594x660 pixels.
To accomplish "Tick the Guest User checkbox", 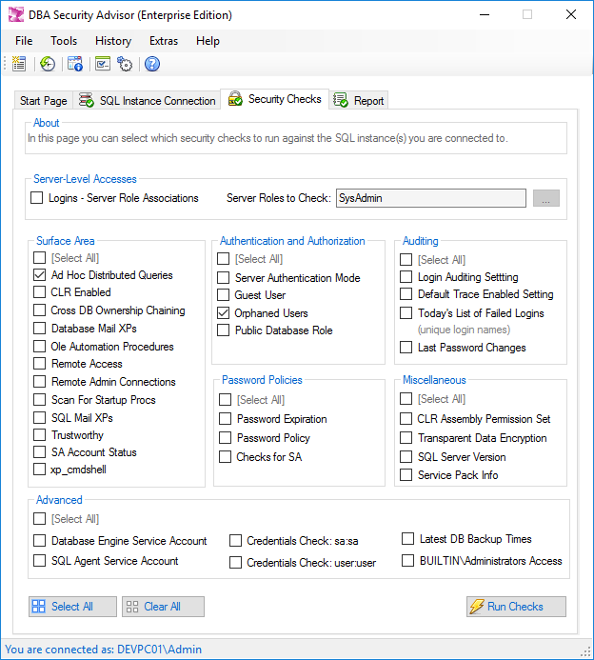I will [224, 294].
